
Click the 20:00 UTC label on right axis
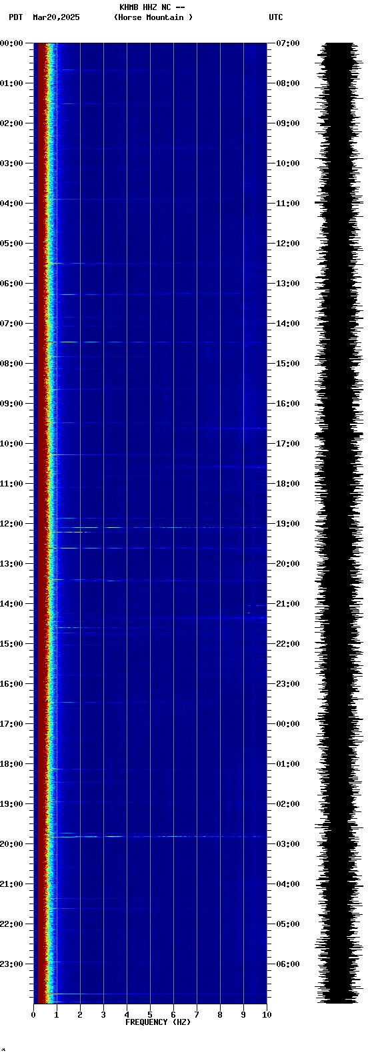(287, 564)
